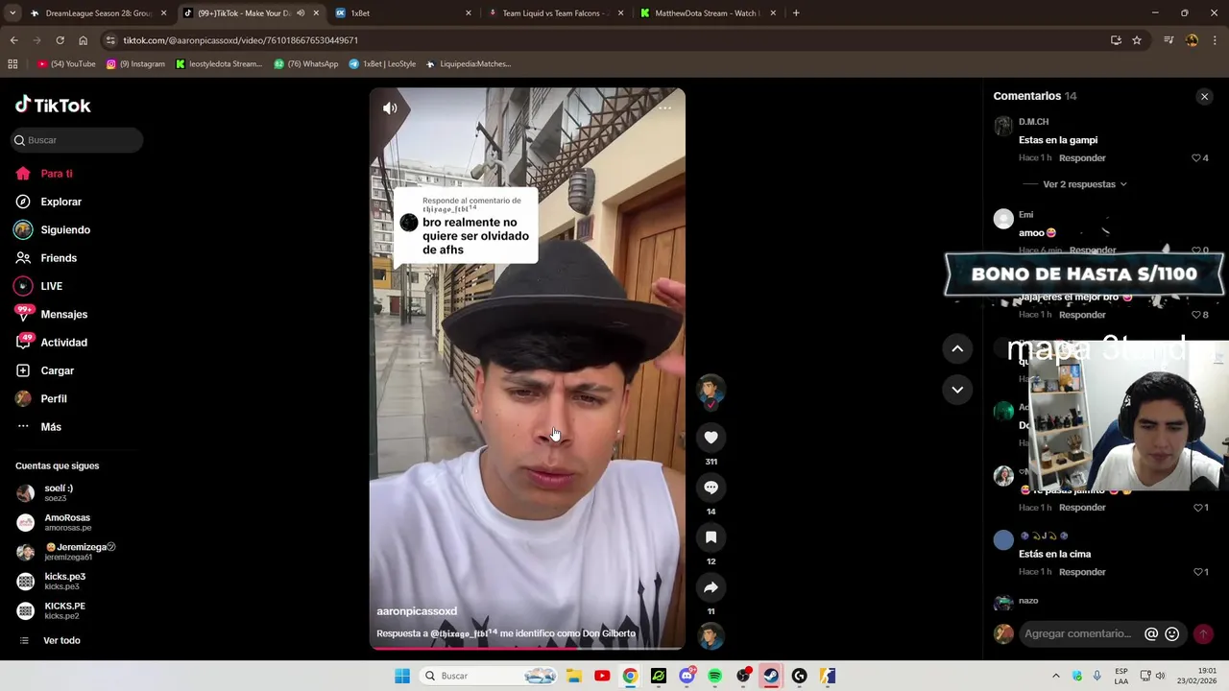Go to the next video with down arrow
The width and height of the screenshot is (1229, 691).
(x=957, y=389)
